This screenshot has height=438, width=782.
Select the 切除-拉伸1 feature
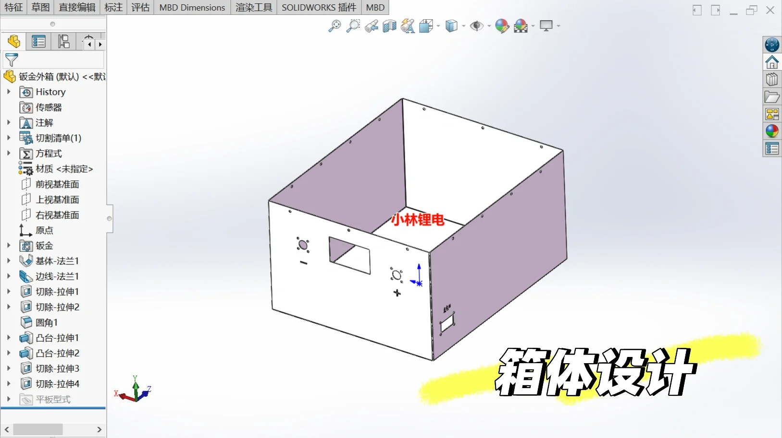click(x=50, y=292)
